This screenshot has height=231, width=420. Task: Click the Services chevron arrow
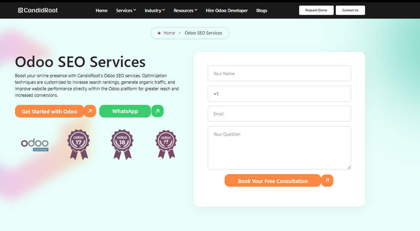coord(135,10)
